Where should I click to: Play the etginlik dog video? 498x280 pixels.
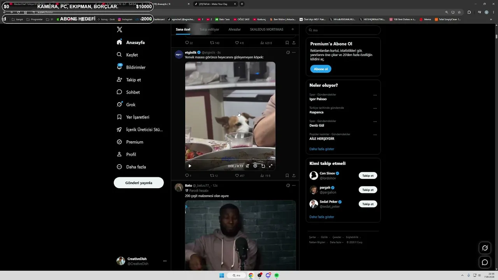pos(190,166)
